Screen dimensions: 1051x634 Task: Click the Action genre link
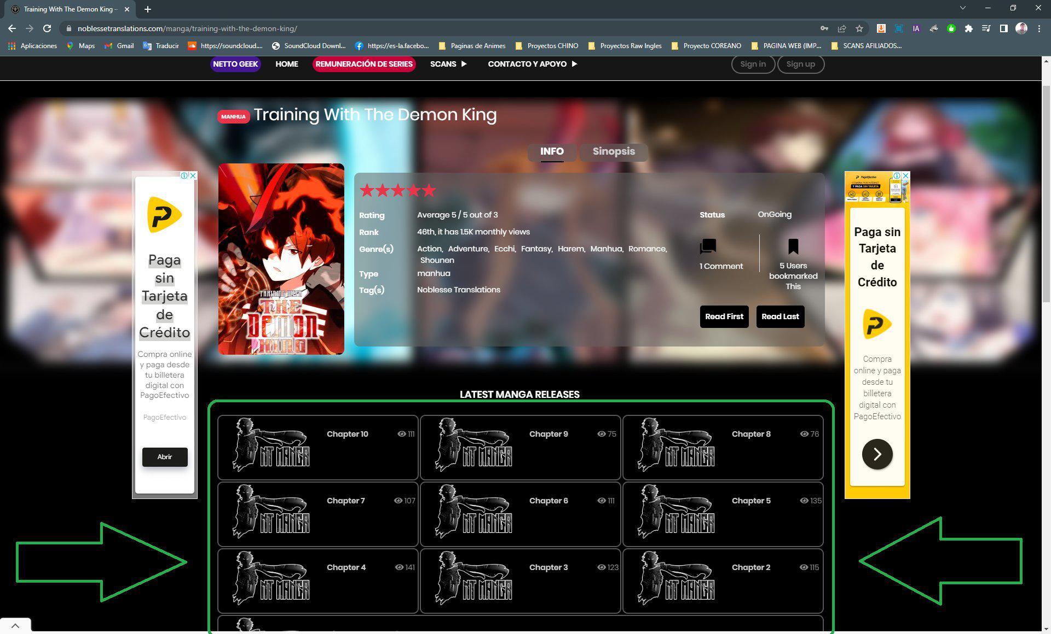click(x=429, y=249)
